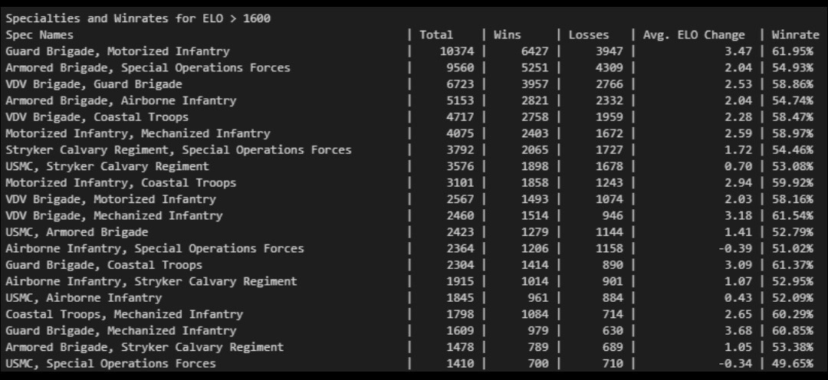Screen dimensions: 828x380
Task: Click the wins value '6427'
Action: tap(535, 51)
